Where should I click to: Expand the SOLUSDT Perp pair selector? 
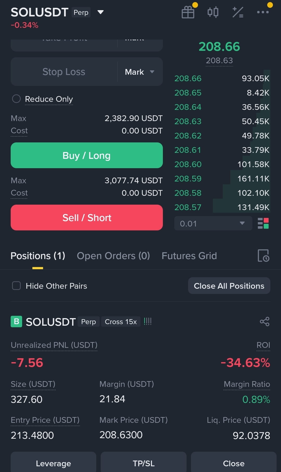click(x=100, y=12)
